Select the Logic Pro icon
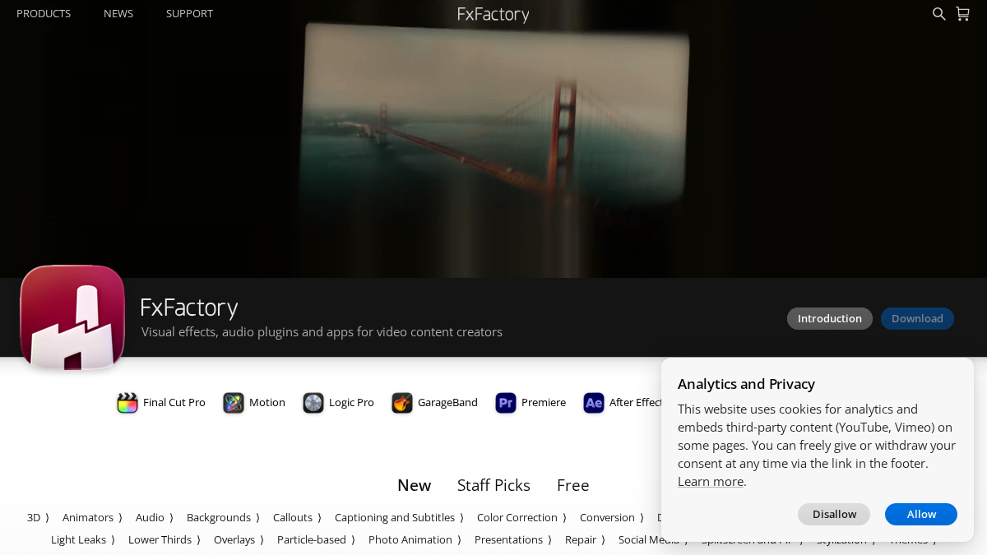Screen dimensions: 987x555 pyautogui.click(x=313, y=403)
